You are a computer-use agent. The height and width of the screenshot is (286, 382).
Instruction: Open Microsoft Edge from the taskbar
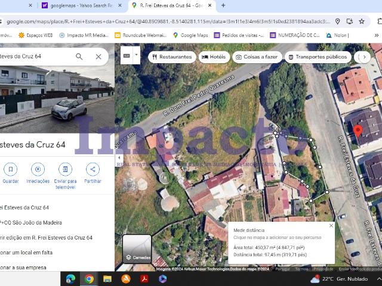70,279
